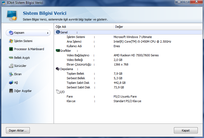Click the mouse icon beside I/O
The height and width of the screenshot is (138, 204).
[58, 92]
